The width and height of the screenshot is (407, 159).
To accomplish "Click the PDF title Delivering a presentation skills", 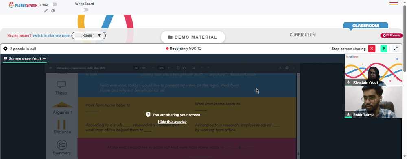I will (81, 68).
